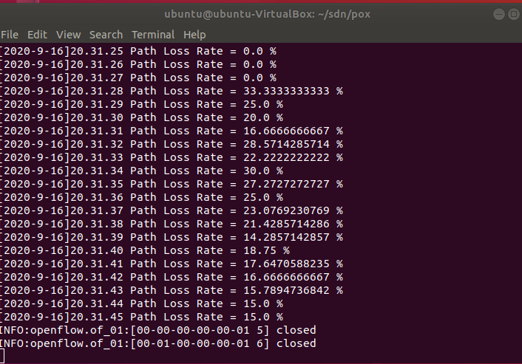The width and height of the screenshot is (522, 364).
Task: Open the Search menu
Action: [106, 35]
